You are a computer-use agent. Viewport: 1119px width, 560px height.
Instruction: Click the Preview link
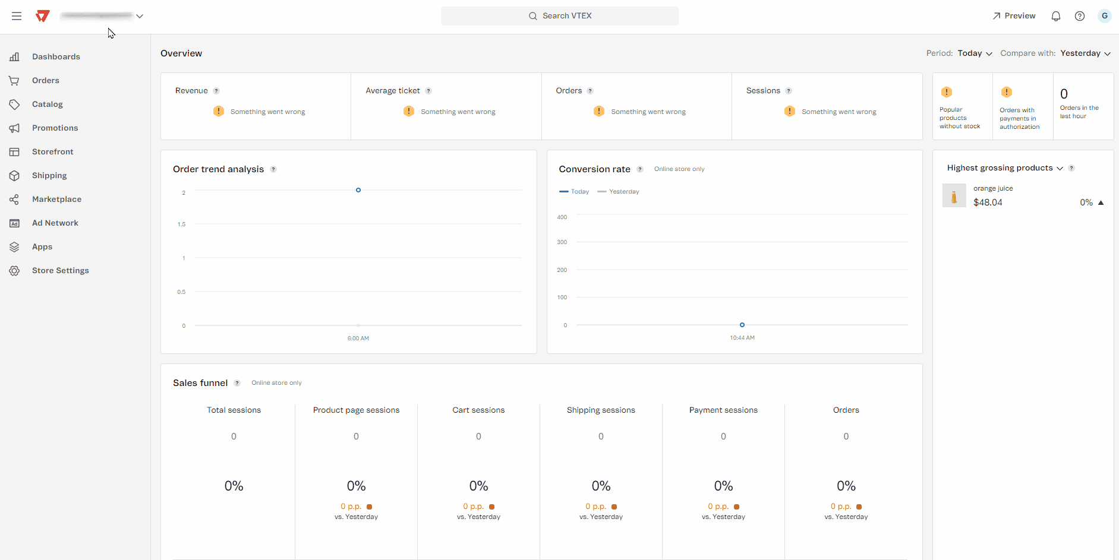point(1014,16)
